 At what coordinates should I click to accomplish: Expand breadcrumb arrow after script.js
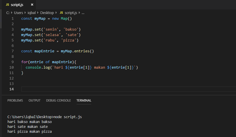coord(79,13)
